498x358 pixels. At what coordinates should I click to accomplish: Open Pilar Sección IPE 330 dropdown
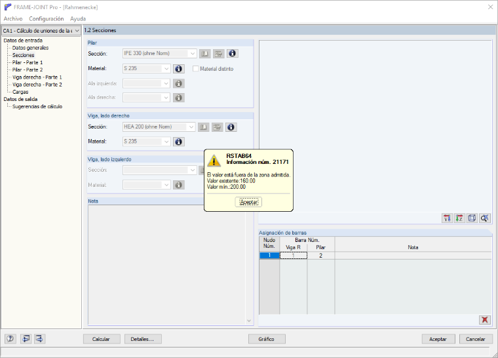193,53
